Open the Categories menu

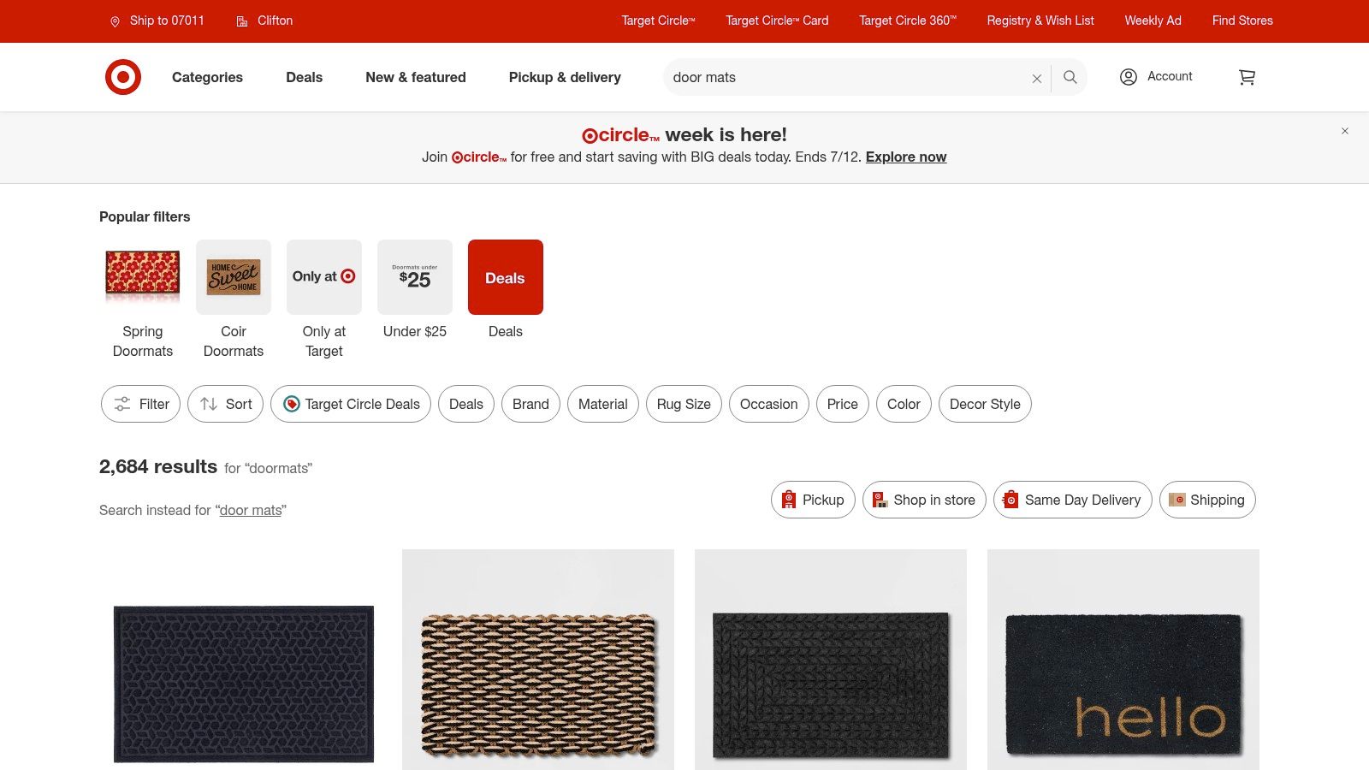pyautogui.click(x=207, y=77)
